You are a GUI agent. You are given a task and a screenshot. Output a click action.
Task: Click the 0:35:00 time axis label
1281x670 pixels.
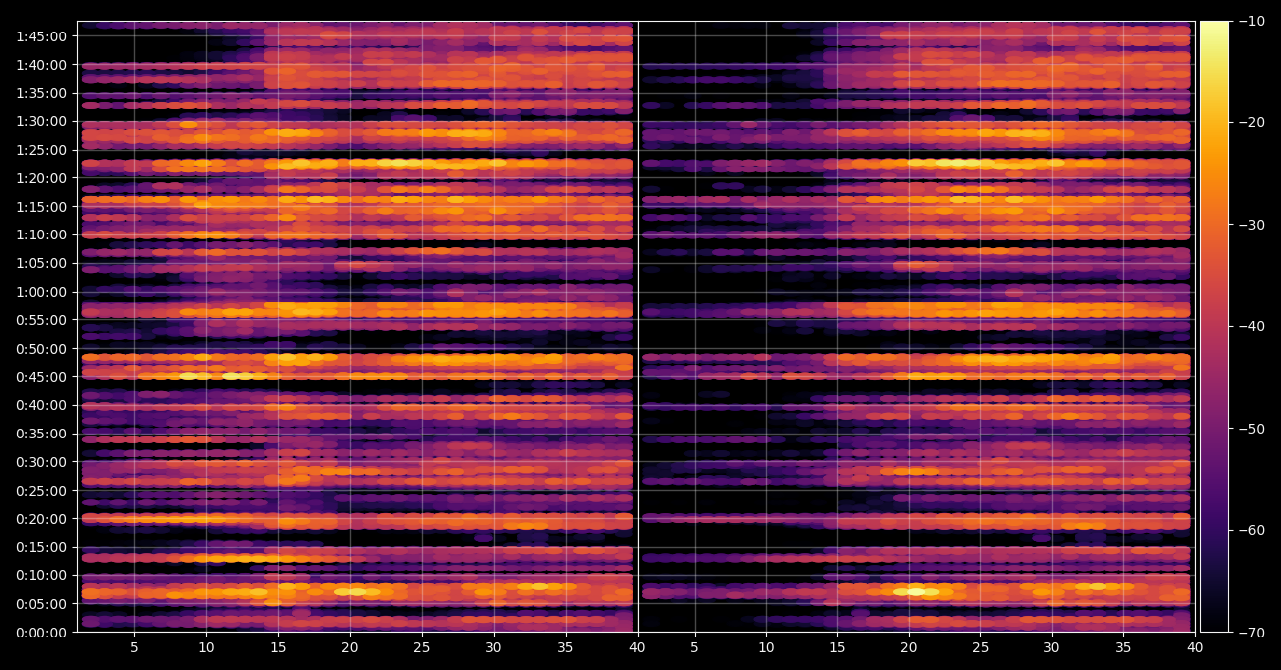tap(42, 434)
